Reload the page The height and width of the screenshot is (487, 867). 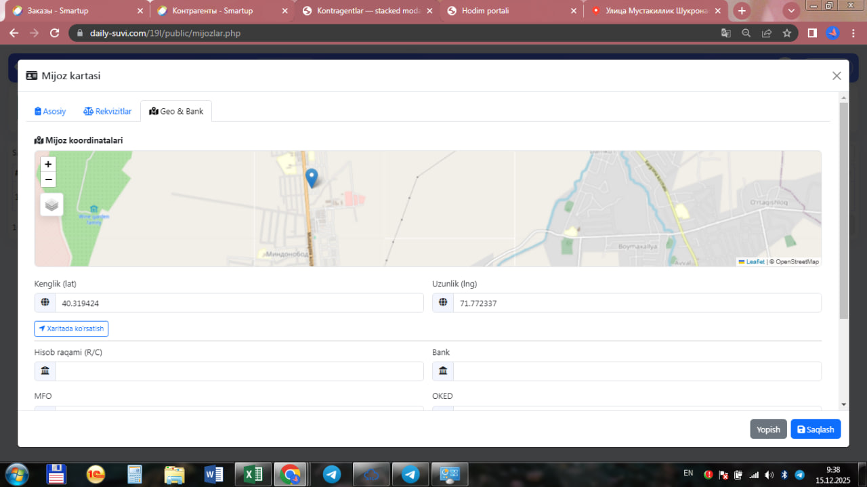pos(56,33)
